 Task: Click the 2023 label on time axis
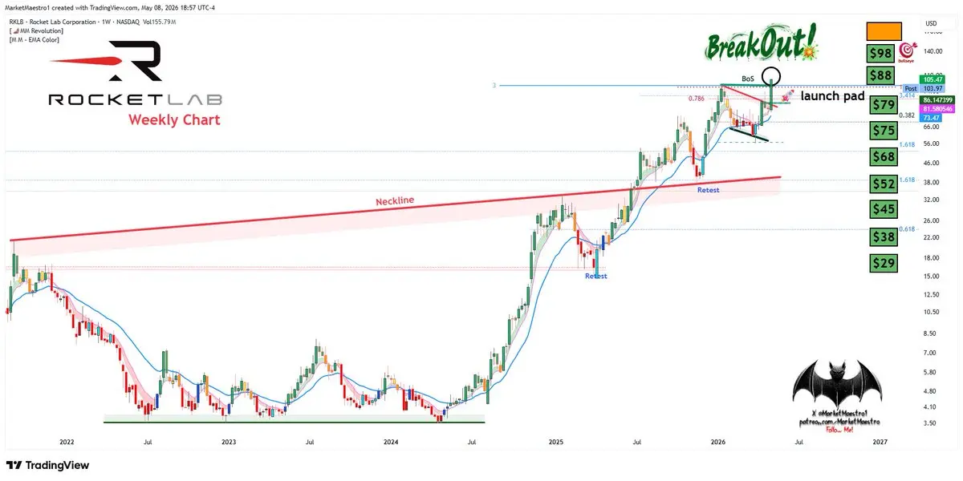point(229,442)
